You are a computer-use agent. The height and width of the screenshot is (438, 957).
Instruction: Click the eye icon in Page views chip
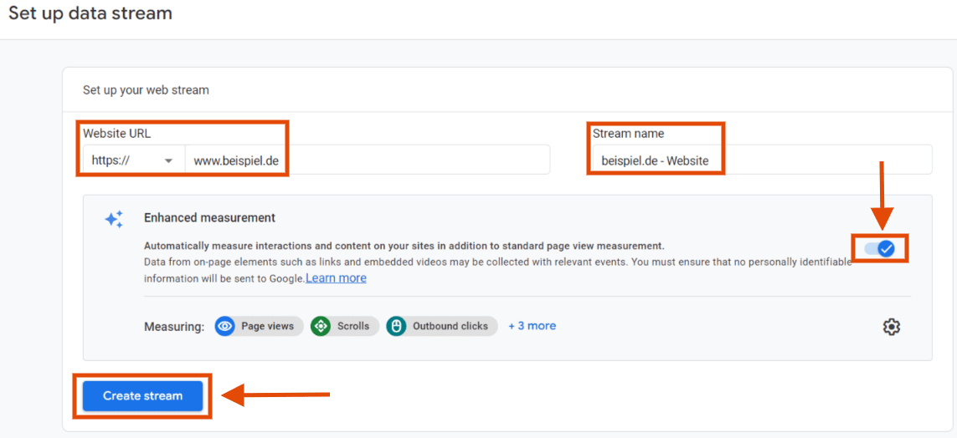(224, 326)
